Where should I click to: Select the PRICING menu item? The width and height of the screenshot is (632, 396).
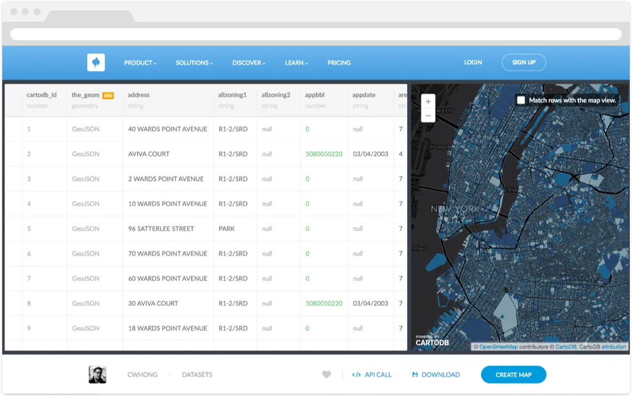coord(339,62)
